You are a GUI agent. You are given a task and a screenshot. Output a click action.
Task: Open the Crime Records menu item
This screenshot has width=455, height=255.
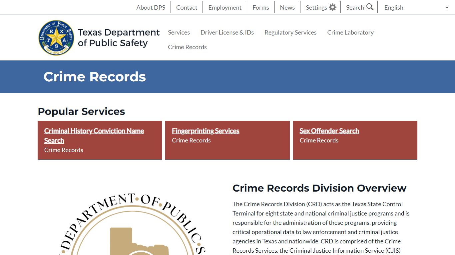click(x=187, y=47)
